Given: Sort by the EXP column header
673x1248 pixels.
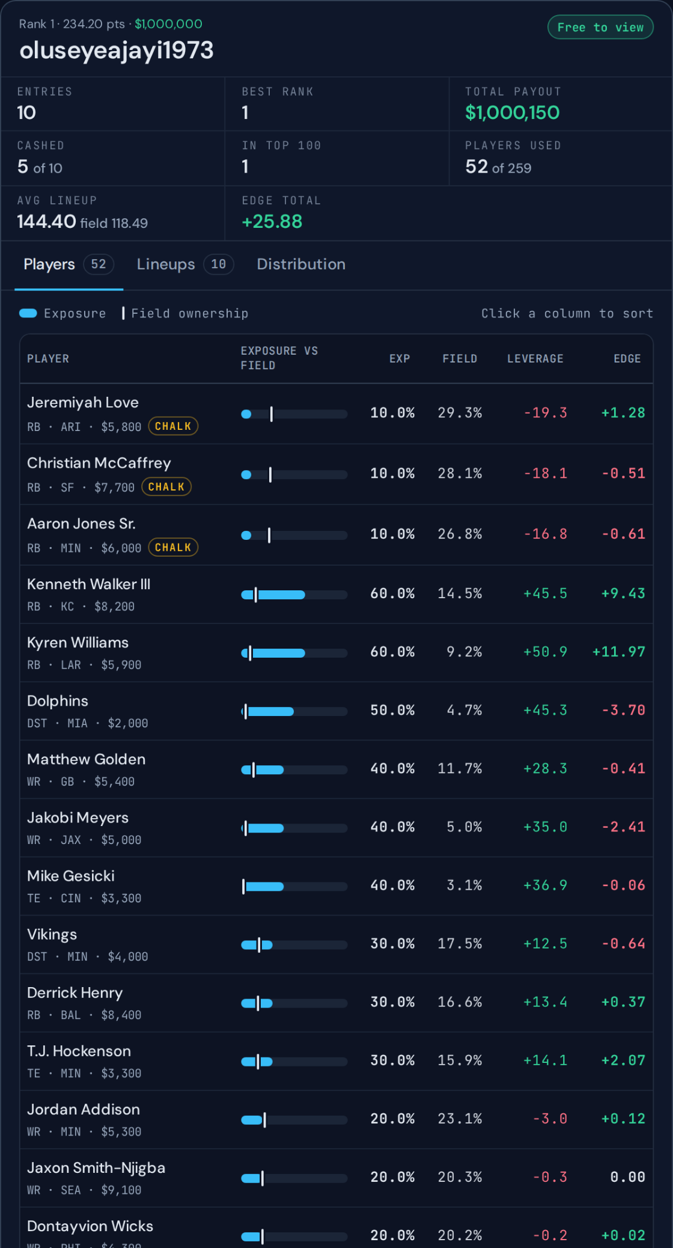Looking at the screenshot, I should 400,359.
